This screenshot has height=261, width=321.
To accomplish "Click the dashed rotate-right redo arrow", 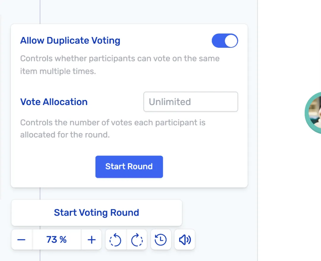I will pyautogui.click(x=137, y=240).
